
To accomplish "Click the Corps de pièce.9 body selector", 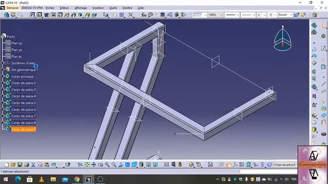I will [285, 165].
